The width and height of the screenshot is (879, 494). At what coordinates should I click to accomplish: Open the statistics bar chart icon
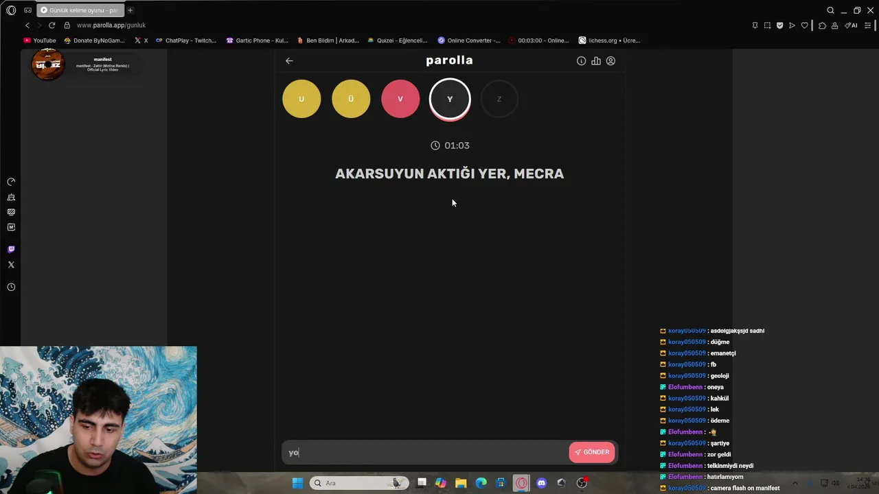[x=596, y=61]
